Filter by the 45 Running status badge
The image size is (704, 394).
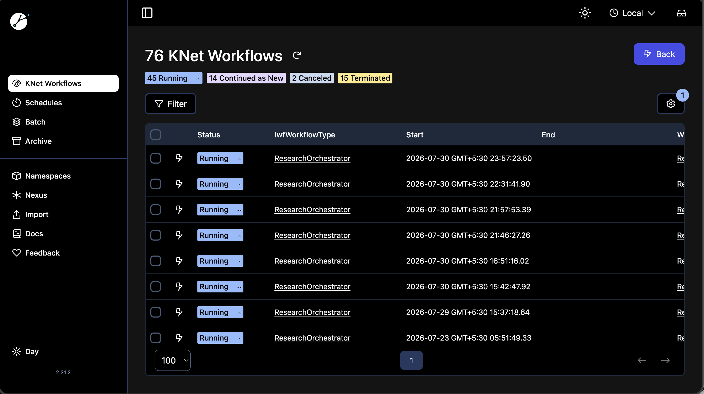[x=174, y=78]
